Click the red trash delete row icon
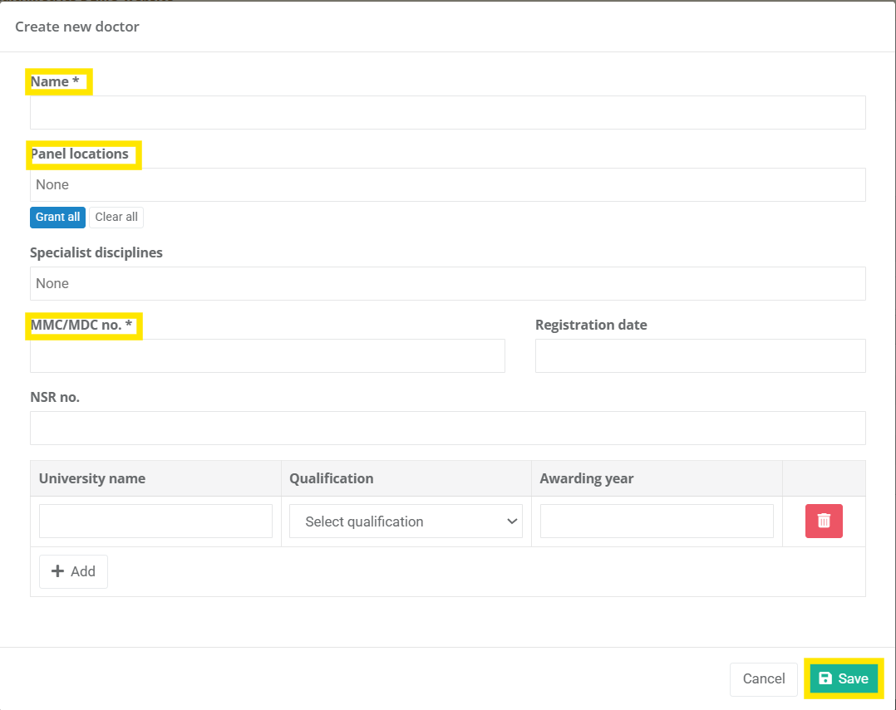Image resolution: width=896 pixels, height=710 pixels. pos(823,521)
